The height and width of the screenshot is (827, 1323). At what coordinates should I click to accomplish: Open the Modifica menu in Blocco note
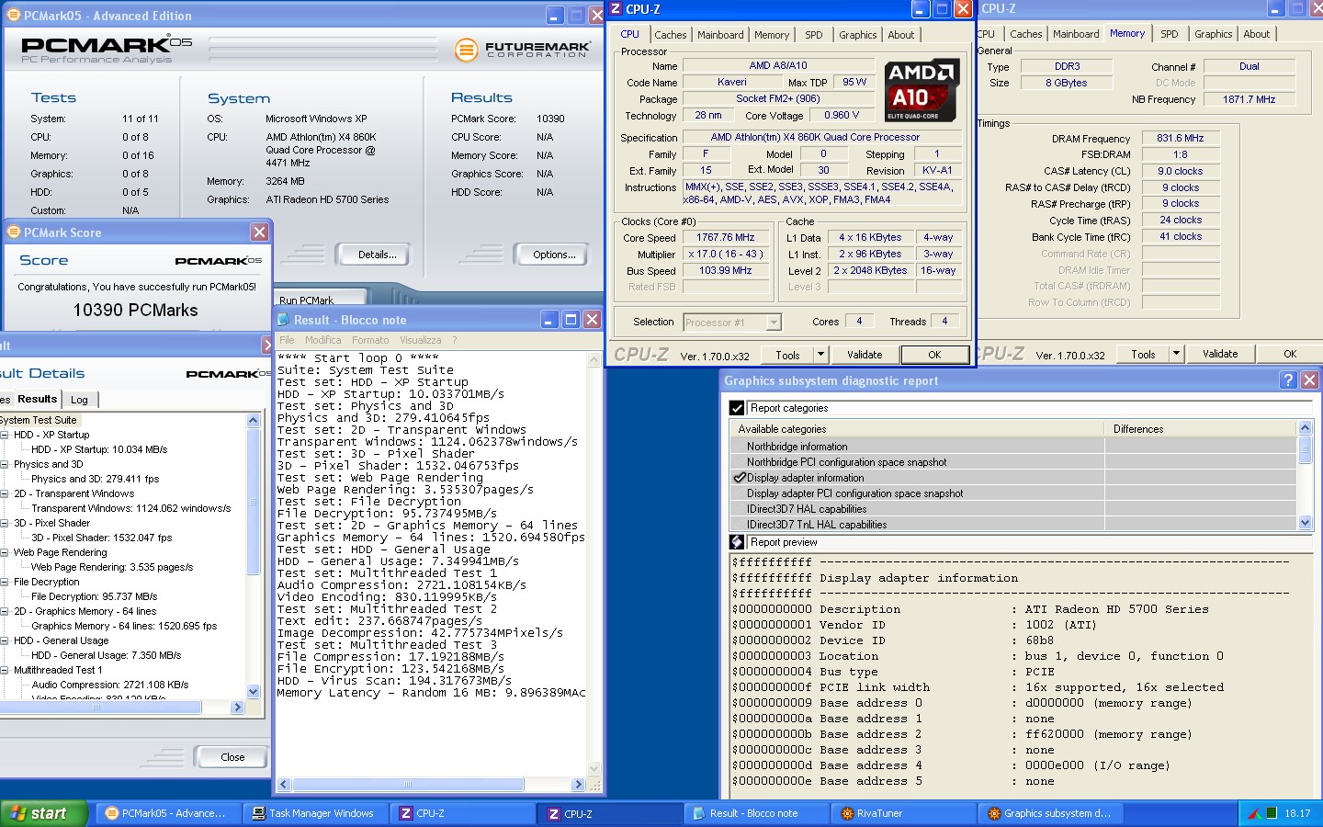(322, 340)
